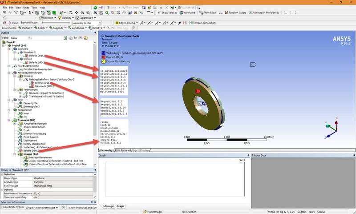The width and height of the screenshot is (356, 214).
Task: Open the Edge Coloring dropdown
Action: click(126, 23)
